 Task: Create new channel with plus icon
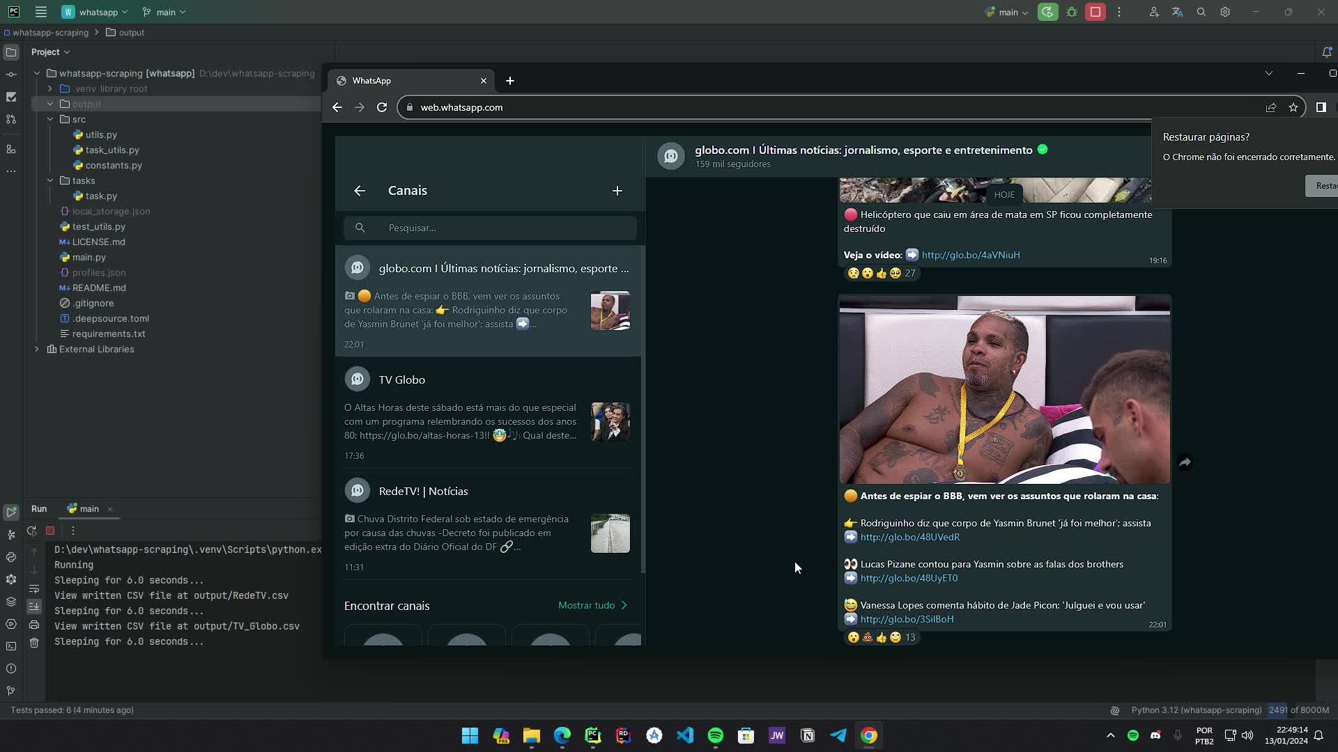coord(617,191)
